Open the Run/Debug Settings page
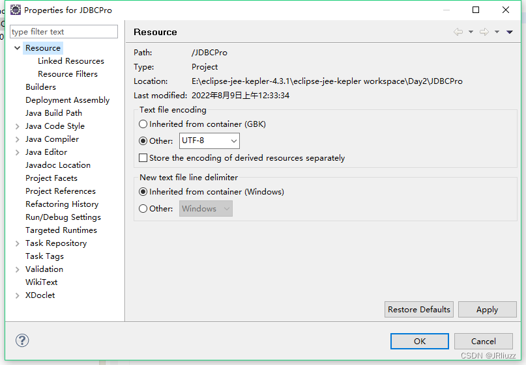The height and width of the screenshot is (365, 526). pos(63,217)
